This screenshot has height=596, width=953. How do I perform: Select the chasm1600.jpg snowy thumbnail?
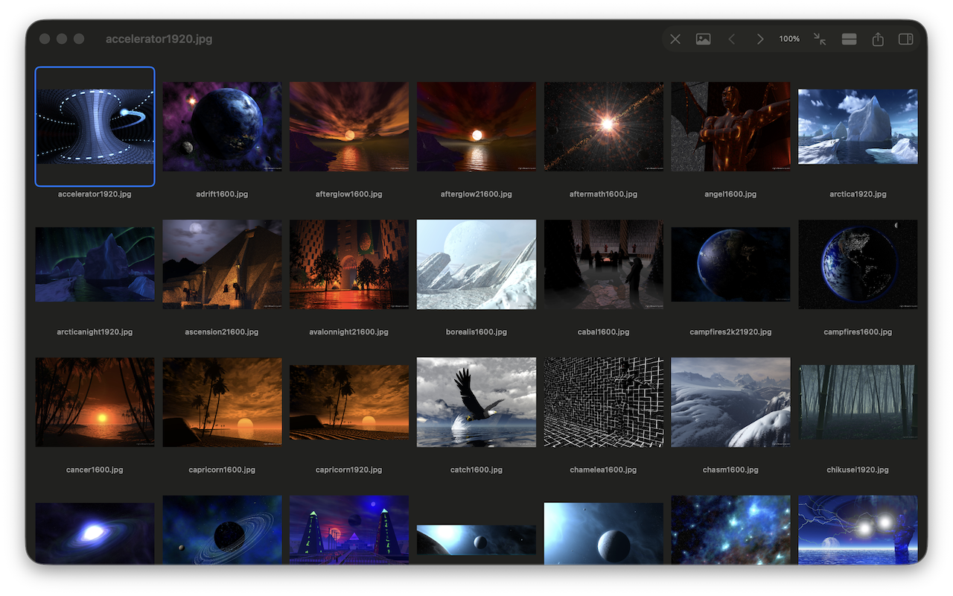730,402
